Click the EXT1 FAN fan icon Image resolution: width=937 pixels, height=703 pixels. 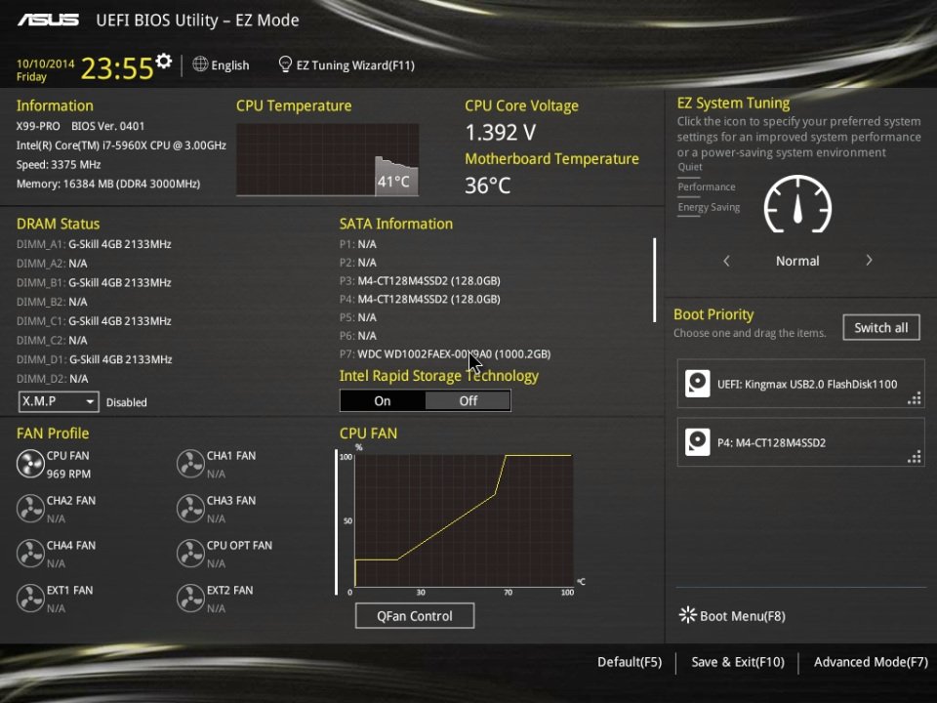tap(30, 599)
